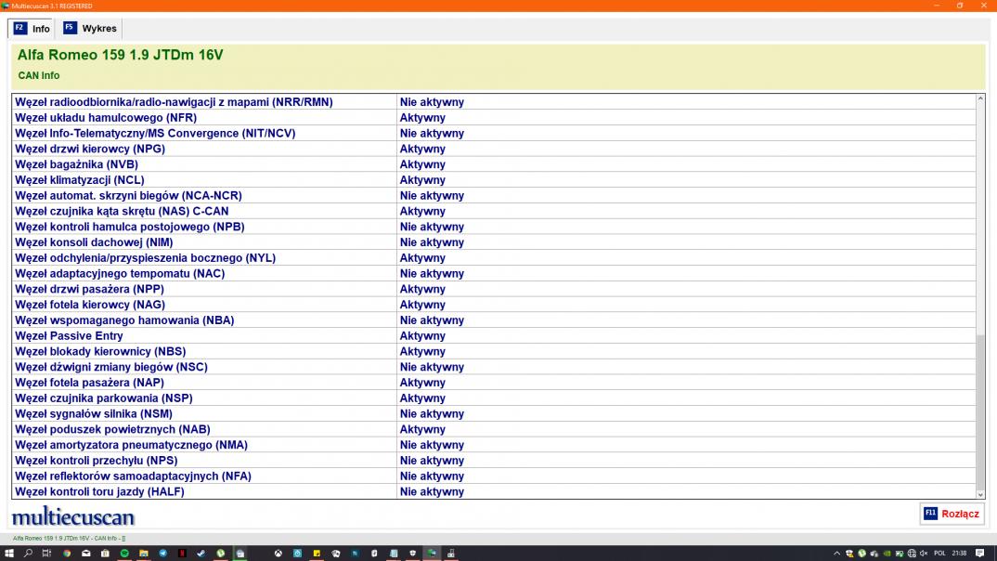Click NVIDIA icon in system tray
This screenshot has height=561, width=997.
[x=887, y=554]
